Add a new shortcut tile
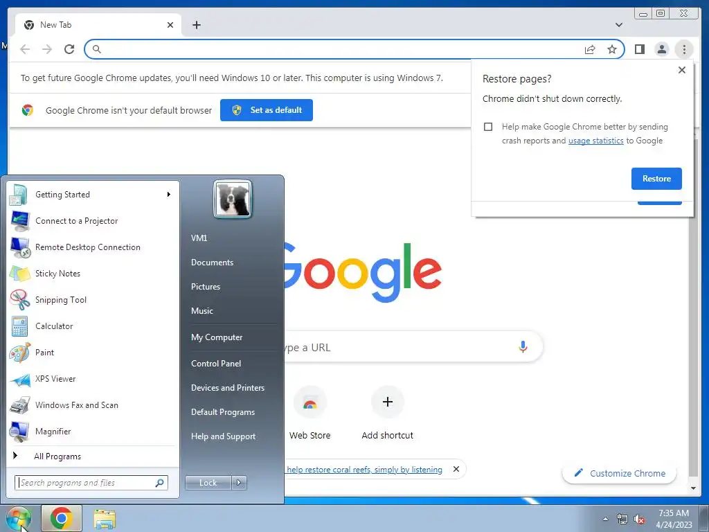 (388, 413)
